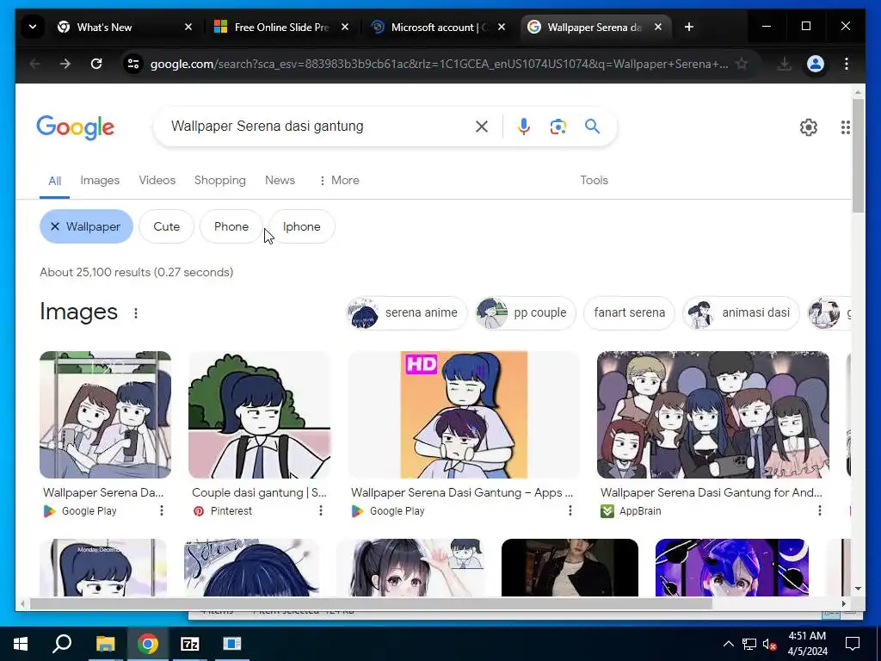Open the muted volume tray icon
Viewport: 881px width, 661px height.
(770, 644)
